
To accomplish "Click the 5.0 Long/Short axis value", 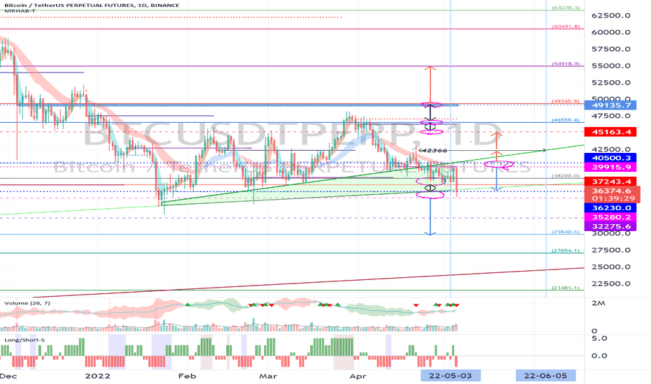I will tap(599, 338).
